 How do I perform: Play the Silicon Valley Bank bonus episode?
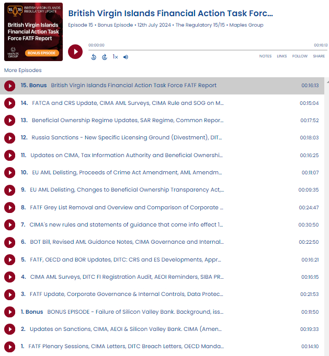9,312
